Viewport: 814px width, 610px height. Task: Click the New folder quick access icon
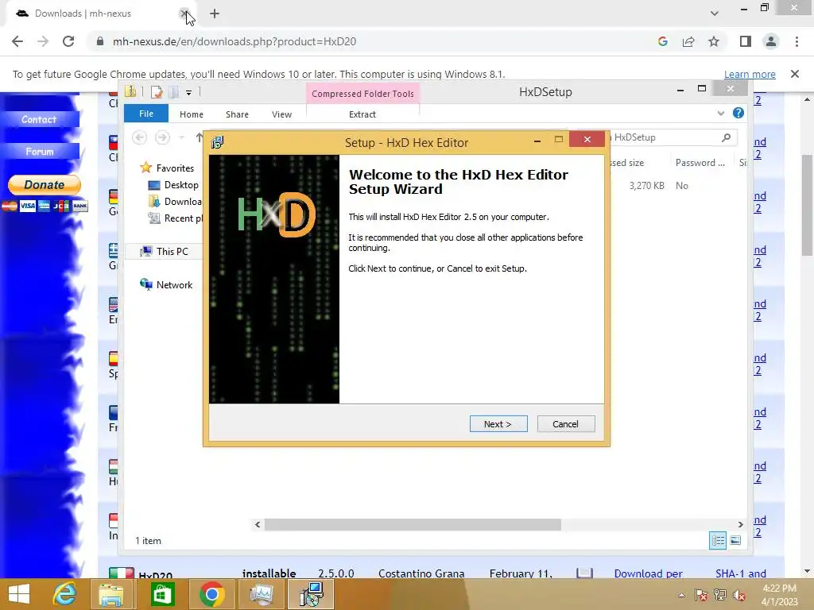(174, 92)
